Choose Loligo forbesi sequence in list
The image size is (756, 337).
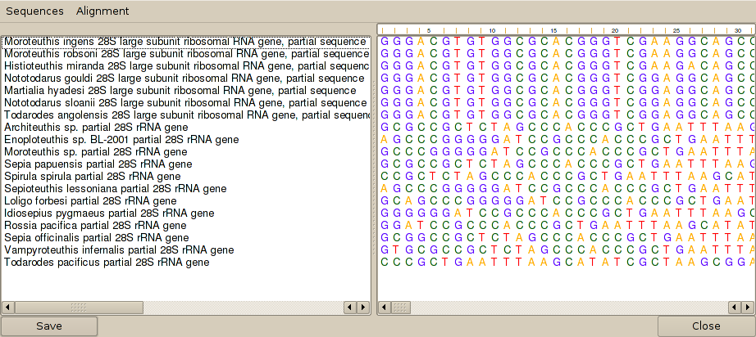tap(90, 200)
